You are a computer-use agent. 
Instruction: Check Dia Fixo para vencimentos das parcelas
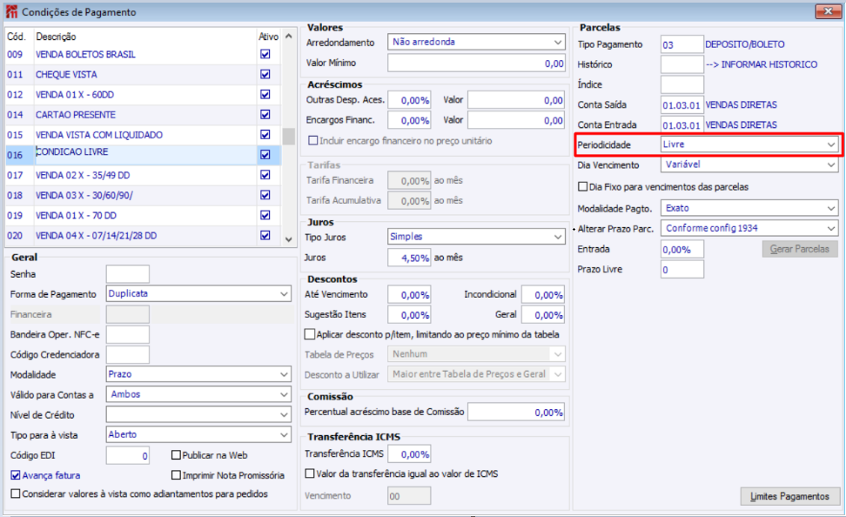tap(583, 186)
